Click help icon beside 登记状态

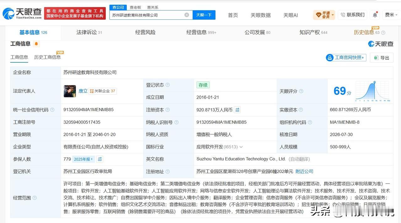[168, 85]
